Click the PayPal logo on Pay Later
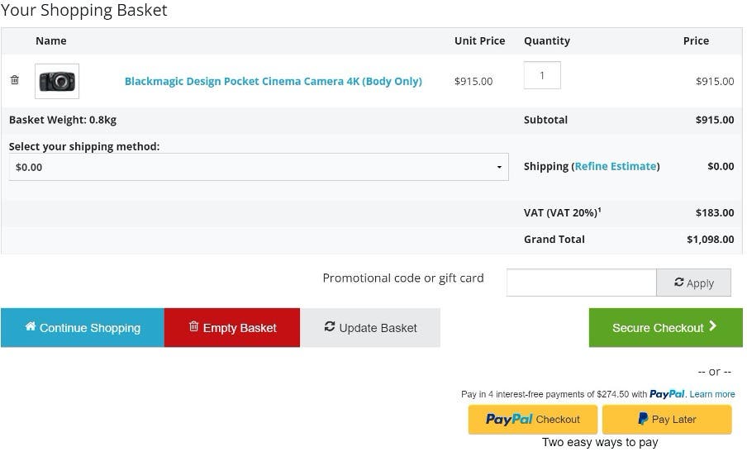Viewport: 747px width, 461px height. 643,419
